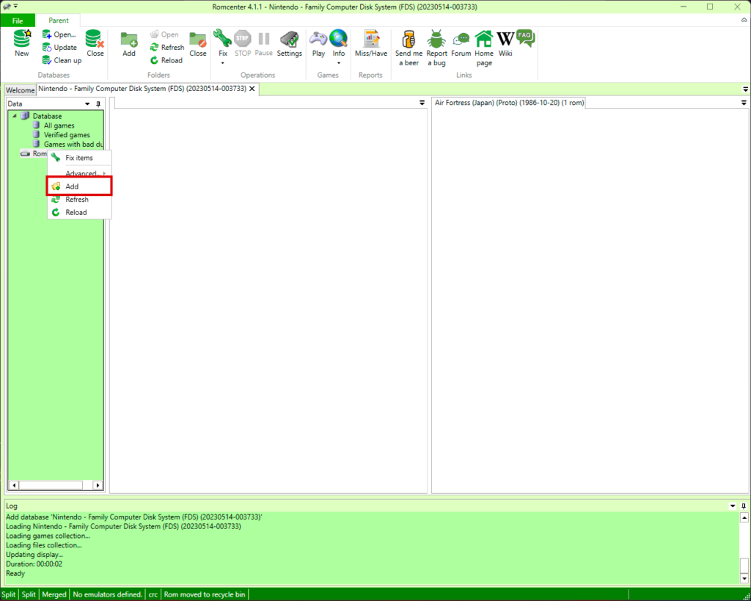Click the Log scrollbar down arrow
This screenshot has width=751, height=601.
click(744, 578)
